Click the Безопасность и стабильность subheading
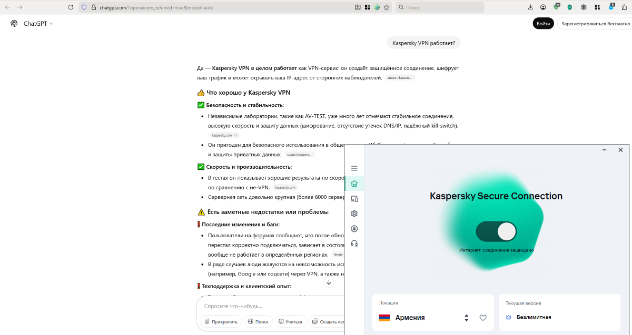The image size is (632, 335). 245,105
